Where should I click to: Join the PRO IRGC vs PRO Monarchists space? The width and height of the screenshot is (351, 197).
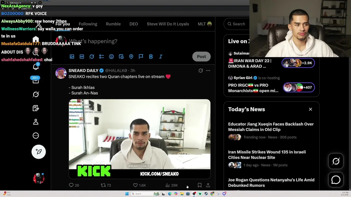pos(253,88)
